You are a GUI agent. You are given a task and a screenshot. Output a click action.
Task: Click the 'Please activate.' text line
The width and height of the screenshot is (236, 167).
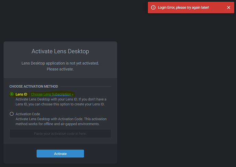tap(60, 69)
